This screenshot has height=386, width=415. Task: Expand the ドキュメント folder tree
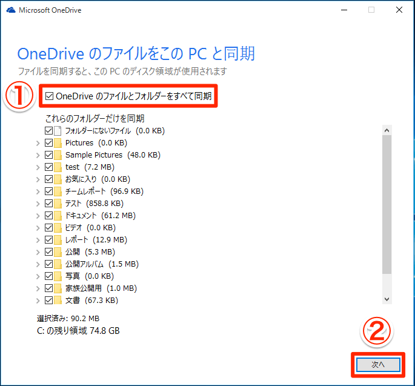point(38,216)
